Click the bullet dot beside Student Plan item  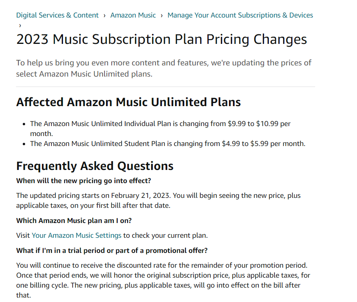pyautogui.click(x=24, y=144)
